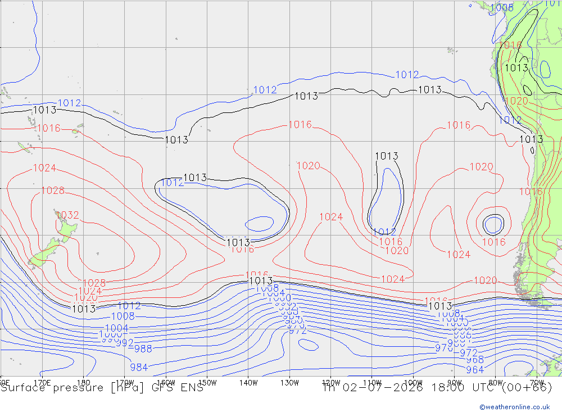The height and width of the screenshot is (412, 562).
Task: Click the 'Surface pressure [hPa] GFS ENS' title
Action: coord(102,388)
